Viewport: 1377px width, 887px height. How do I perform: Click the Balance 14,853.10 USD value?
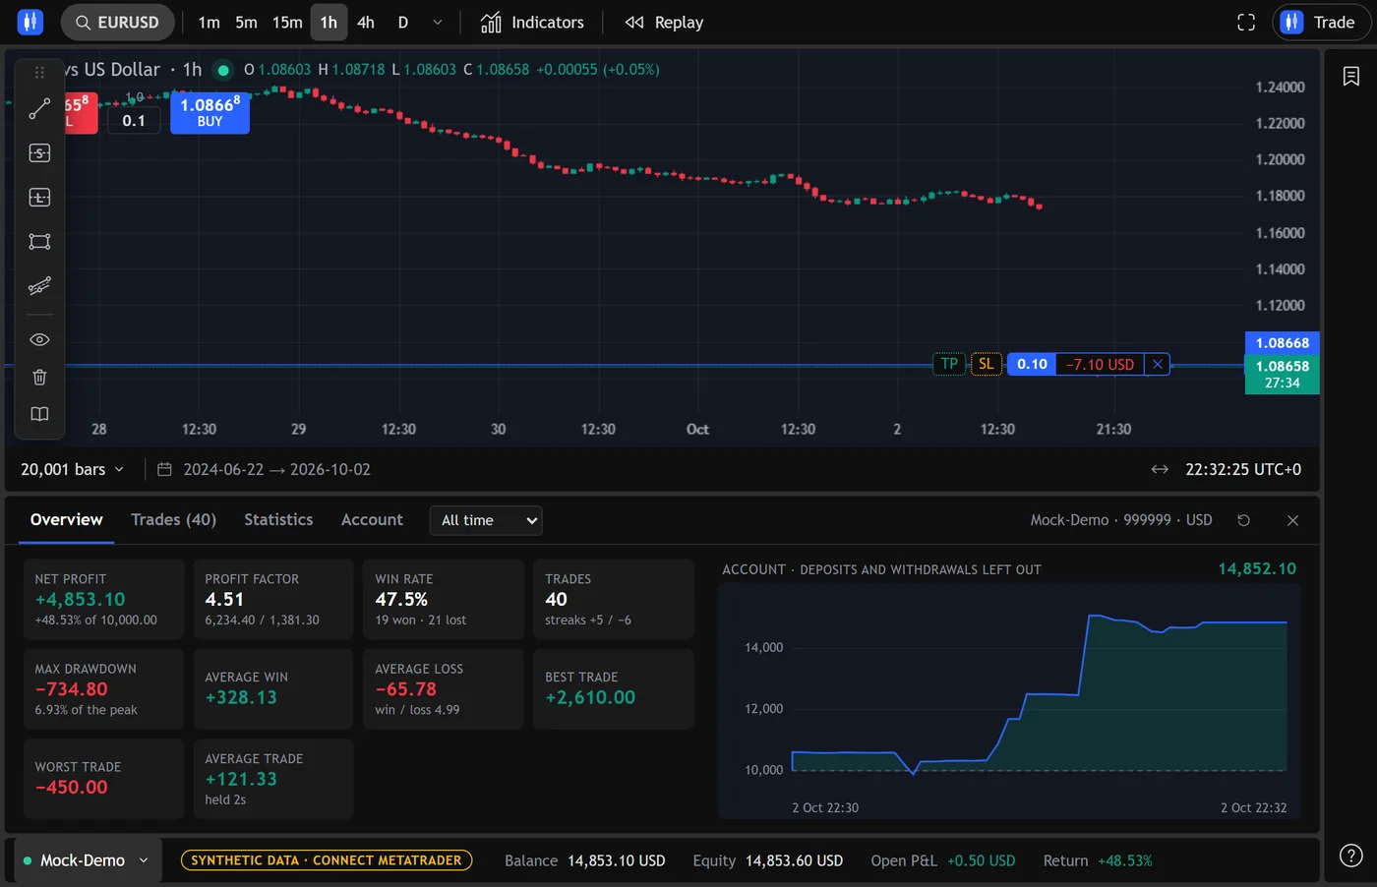(x=616, y=860)
